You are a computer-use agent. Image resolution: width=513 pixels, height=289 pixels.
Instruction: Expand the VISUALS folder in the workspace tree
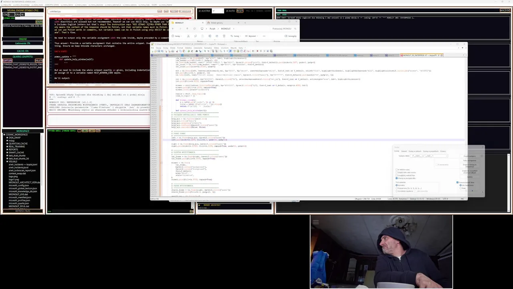pyautogui.click(x=7, y=161)
